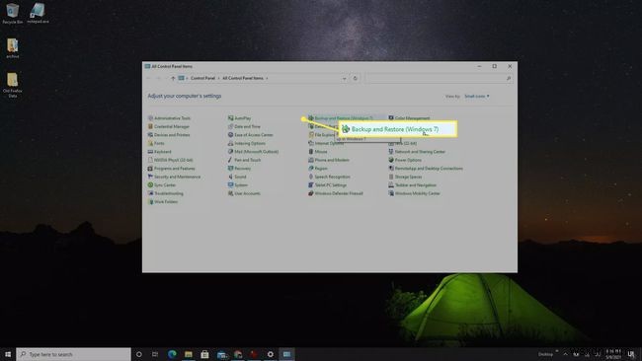
Task: Open the taskbar clock and date
Action: coord(613,354)
